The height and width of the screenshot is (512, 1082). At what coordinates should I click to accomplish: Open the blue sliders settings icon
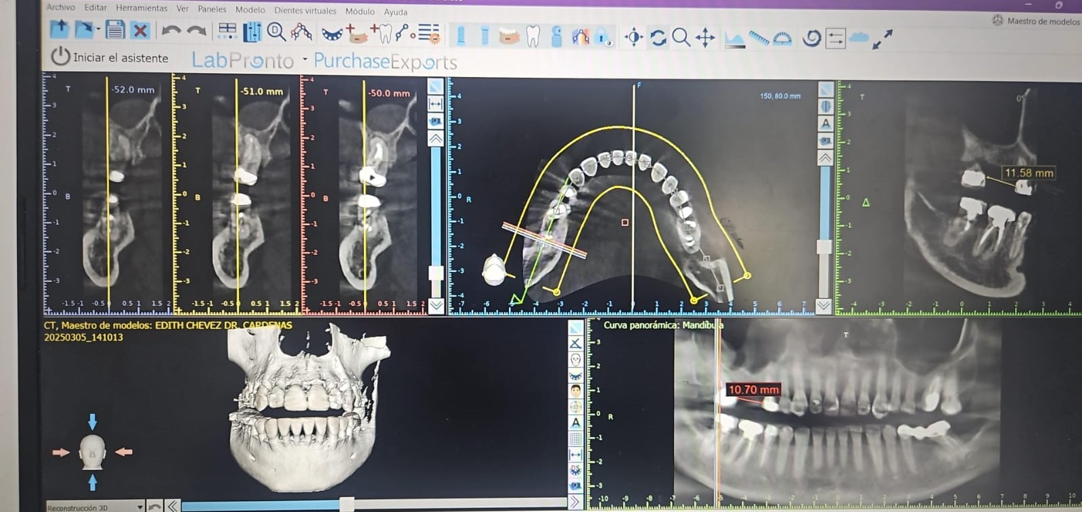pyautogui.click(x=252, y=31)
